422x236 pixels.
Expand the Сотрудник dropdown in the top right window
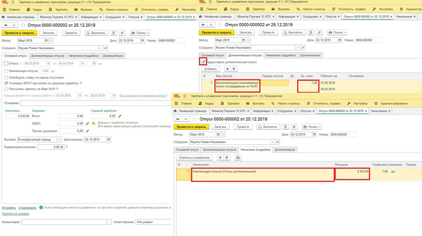[x=298, y=47]
